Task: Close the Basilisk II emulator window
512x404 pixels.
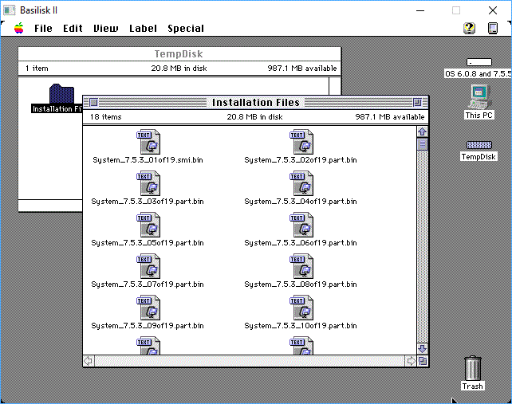Action: click(x=493, y=10)
